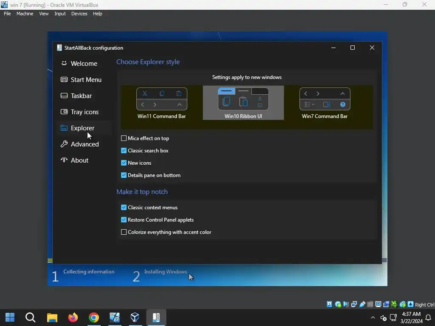The width and height of the screenshot is (435, 326).
Task: Click the Installing Windows step text
Action: 166,272
